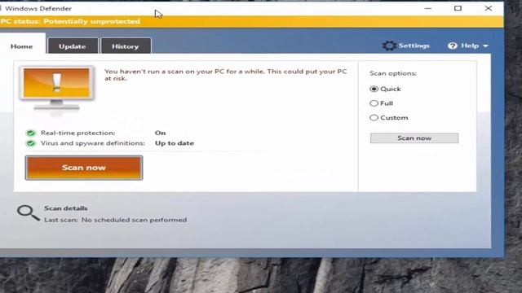
Task: Open Settings via the gear icon
Action: (x=389, y=46)
